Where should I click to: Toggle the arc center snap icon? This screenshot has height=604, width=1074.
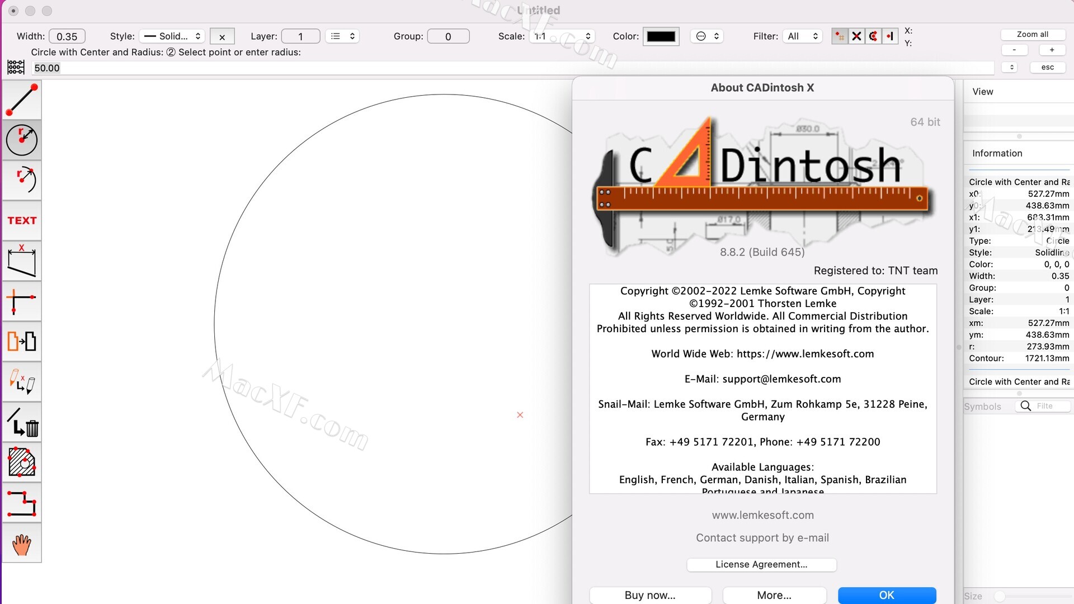[x=873, y=36]
